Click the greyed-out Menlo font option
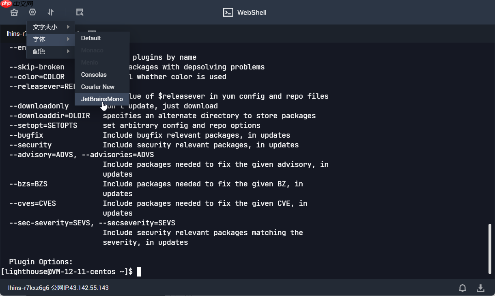Image resolution: width=495 pixels, height=296 pixels. [90, 63]
